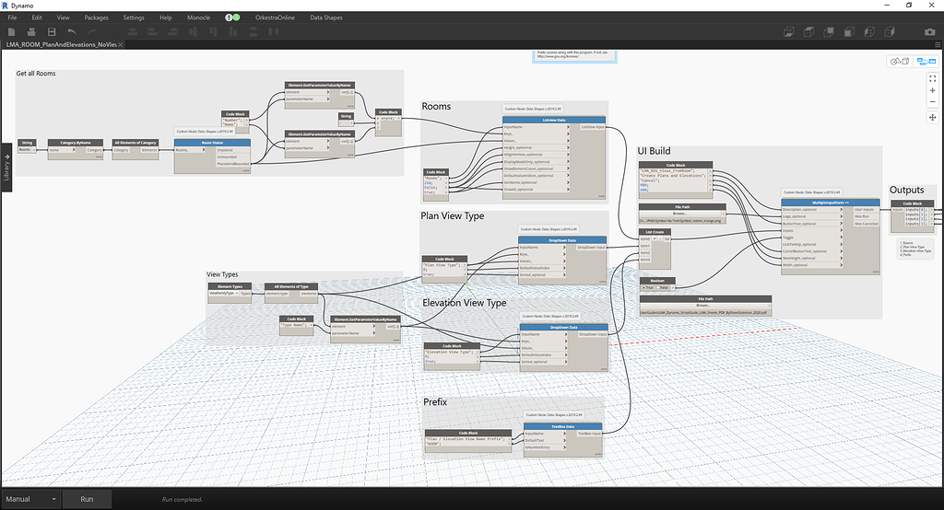Viewport: 944px width, 510px height.
Task: Select the MultipleInputForm ++ node header
Action: 831,203
